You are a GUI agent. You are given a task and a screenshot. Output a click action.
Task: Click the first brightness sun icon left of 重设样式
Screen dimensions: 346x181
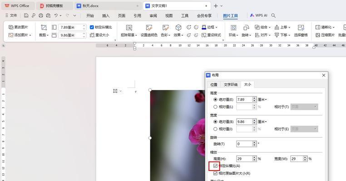[x=189, y=35]
